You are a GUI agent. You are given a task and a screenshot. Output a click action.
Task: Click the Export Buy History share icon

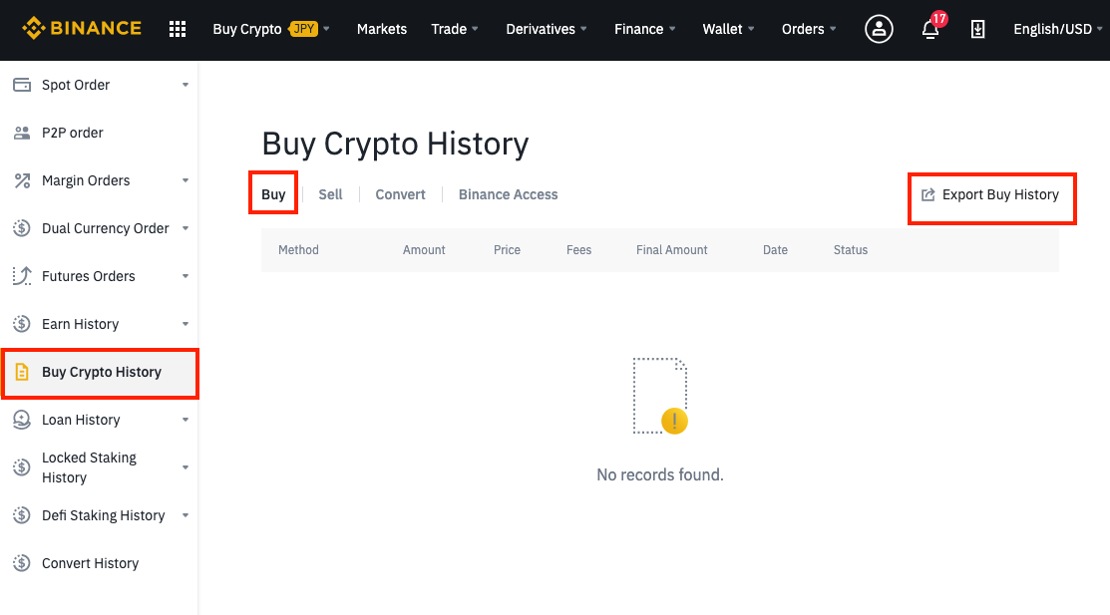[x=927, y=194]
